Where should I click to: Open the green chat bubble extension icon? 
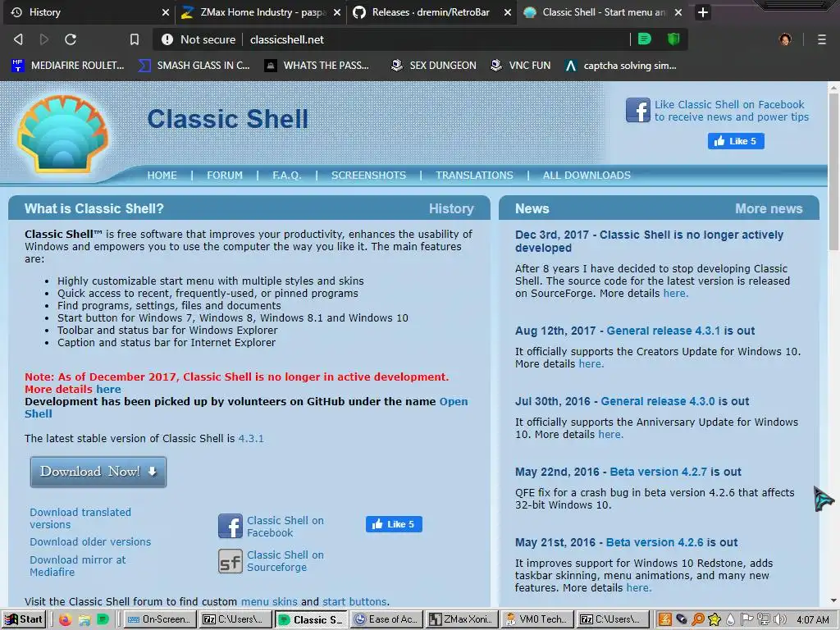point(645,39)
